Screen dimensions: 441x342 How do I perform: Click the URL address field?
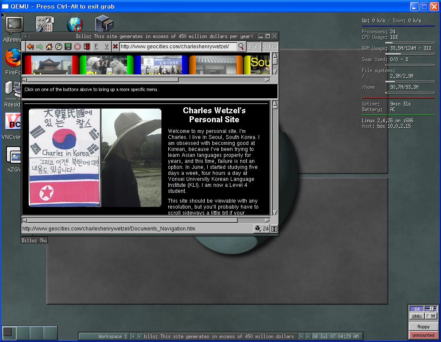[177, 47]
